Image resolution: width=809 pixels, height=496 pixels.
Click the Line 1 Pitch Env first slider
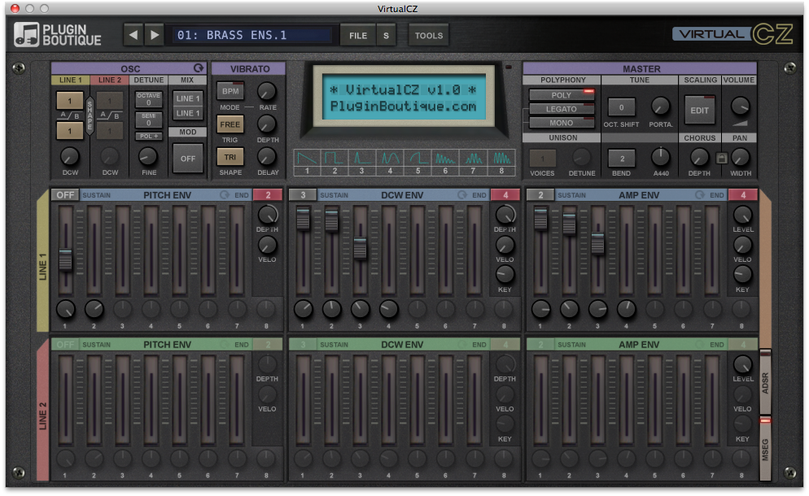(66, 259)
